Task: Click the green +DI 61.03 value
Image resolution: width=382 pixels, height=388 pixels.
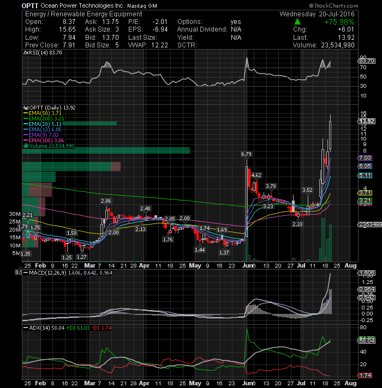Action: [x=78, y=328]
